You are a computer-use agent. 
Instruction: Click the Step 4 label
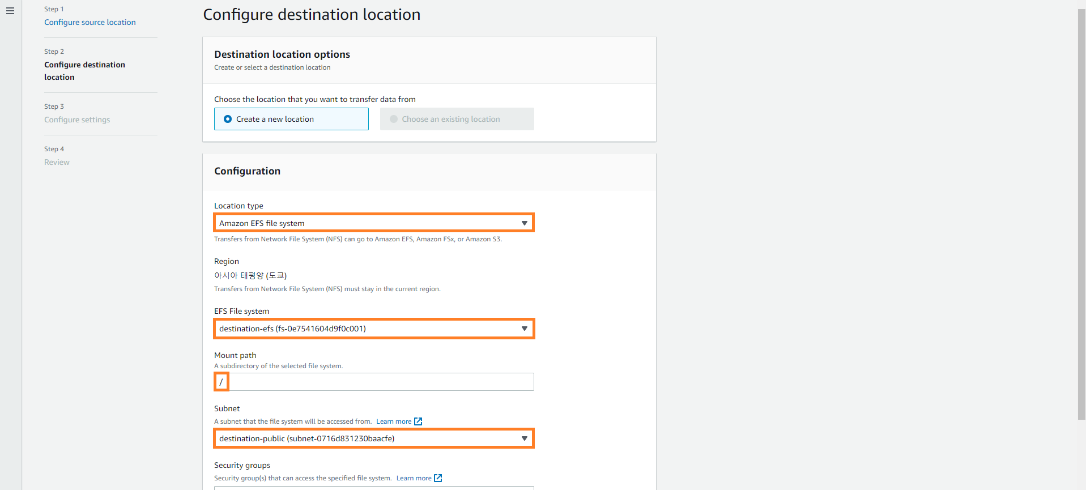click(54, 149)
